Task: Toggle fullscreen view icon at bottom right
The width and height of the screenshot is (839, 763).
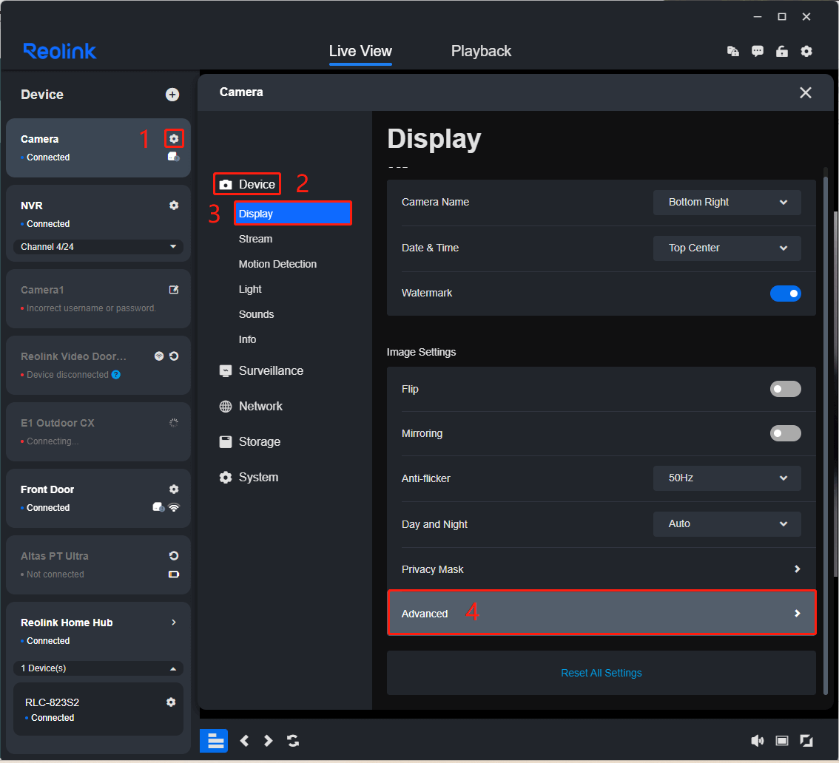Action: 806,741
